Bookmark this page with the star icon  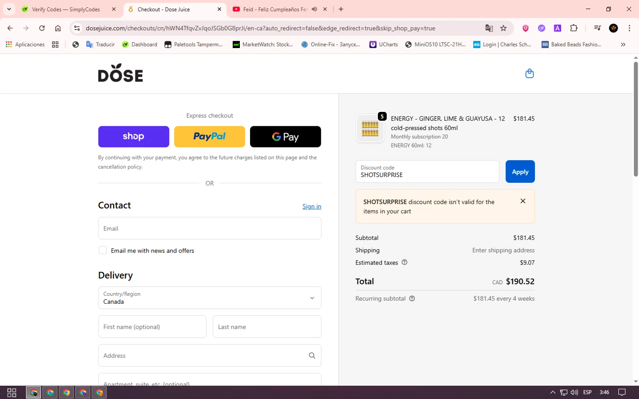click(x=504, y=28)
